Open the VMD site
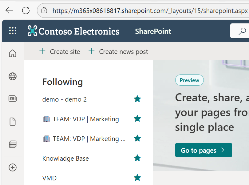This screenshot has width=249, height=185. pyautogui.click(x=49, y=178)
